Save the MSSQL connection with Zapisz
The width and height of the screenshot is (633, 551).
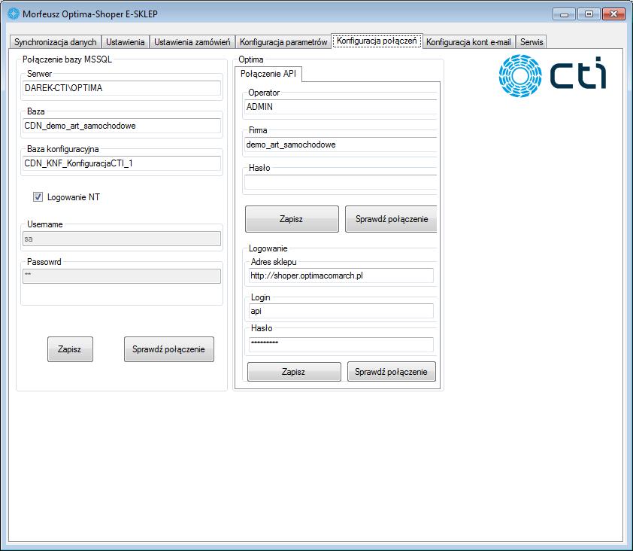(x=70, y=349)
